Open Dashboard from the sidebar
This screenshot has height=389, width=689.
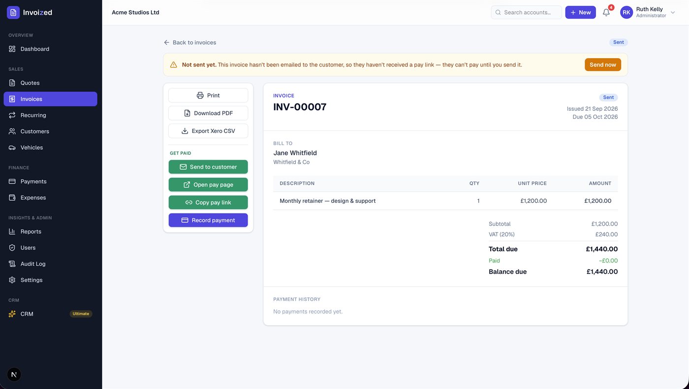click(50, 49)
